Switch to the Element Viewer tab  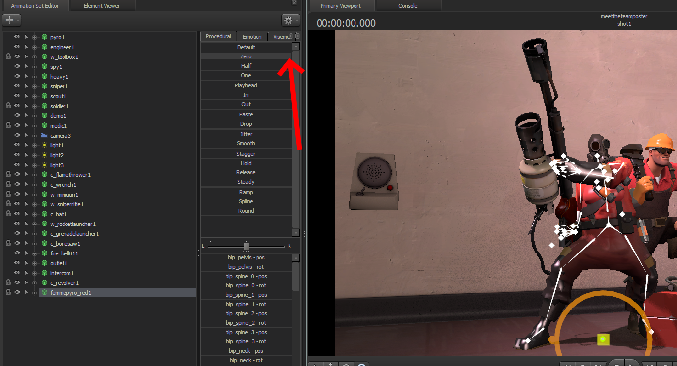pos(102,6)
